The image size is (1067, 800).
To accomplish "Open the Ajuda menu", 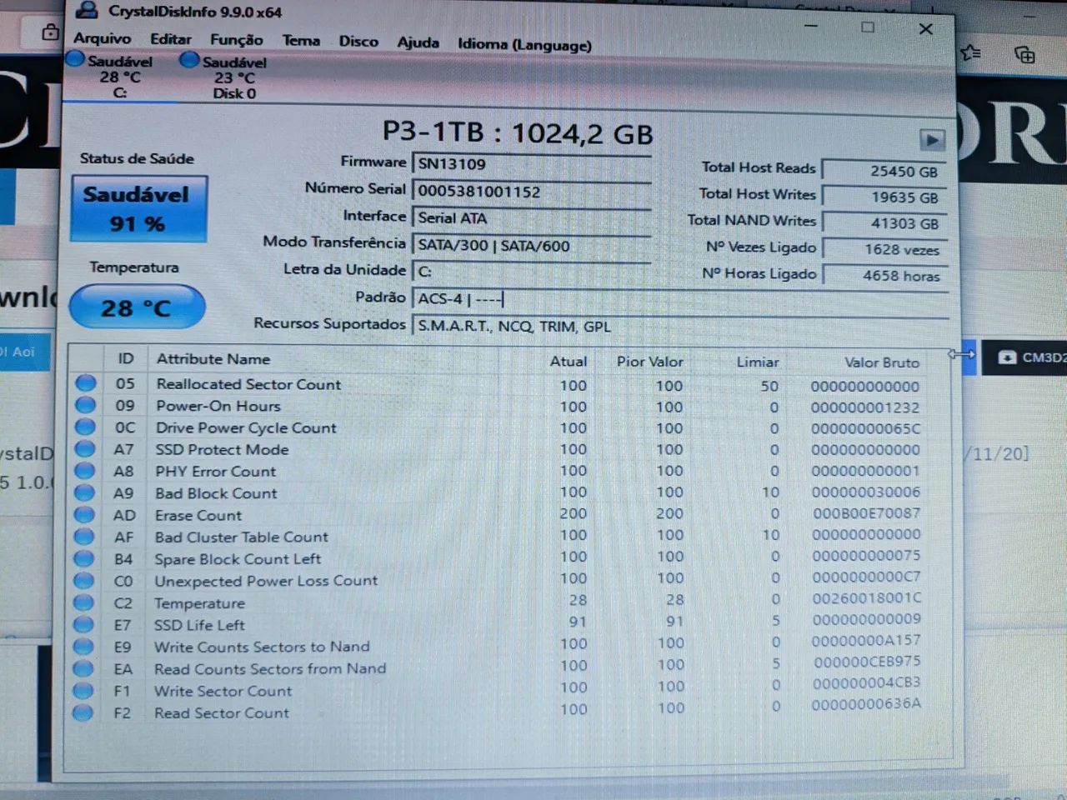I will coord(418,42).
